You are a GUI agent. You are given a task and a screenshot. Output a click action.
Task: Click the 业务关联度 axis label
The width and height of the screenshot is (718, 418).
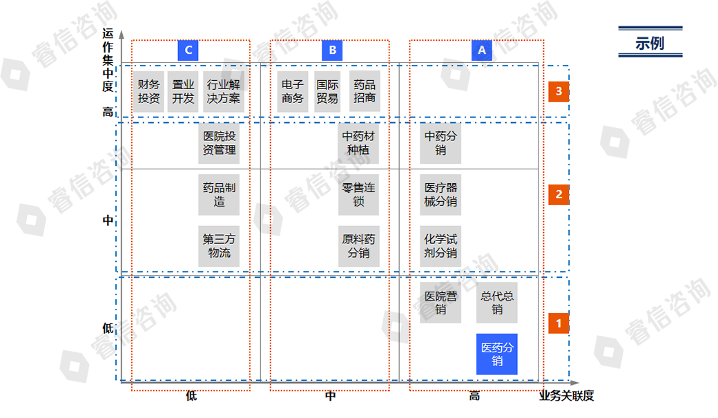pyautogui.click(x=566, y=396)
